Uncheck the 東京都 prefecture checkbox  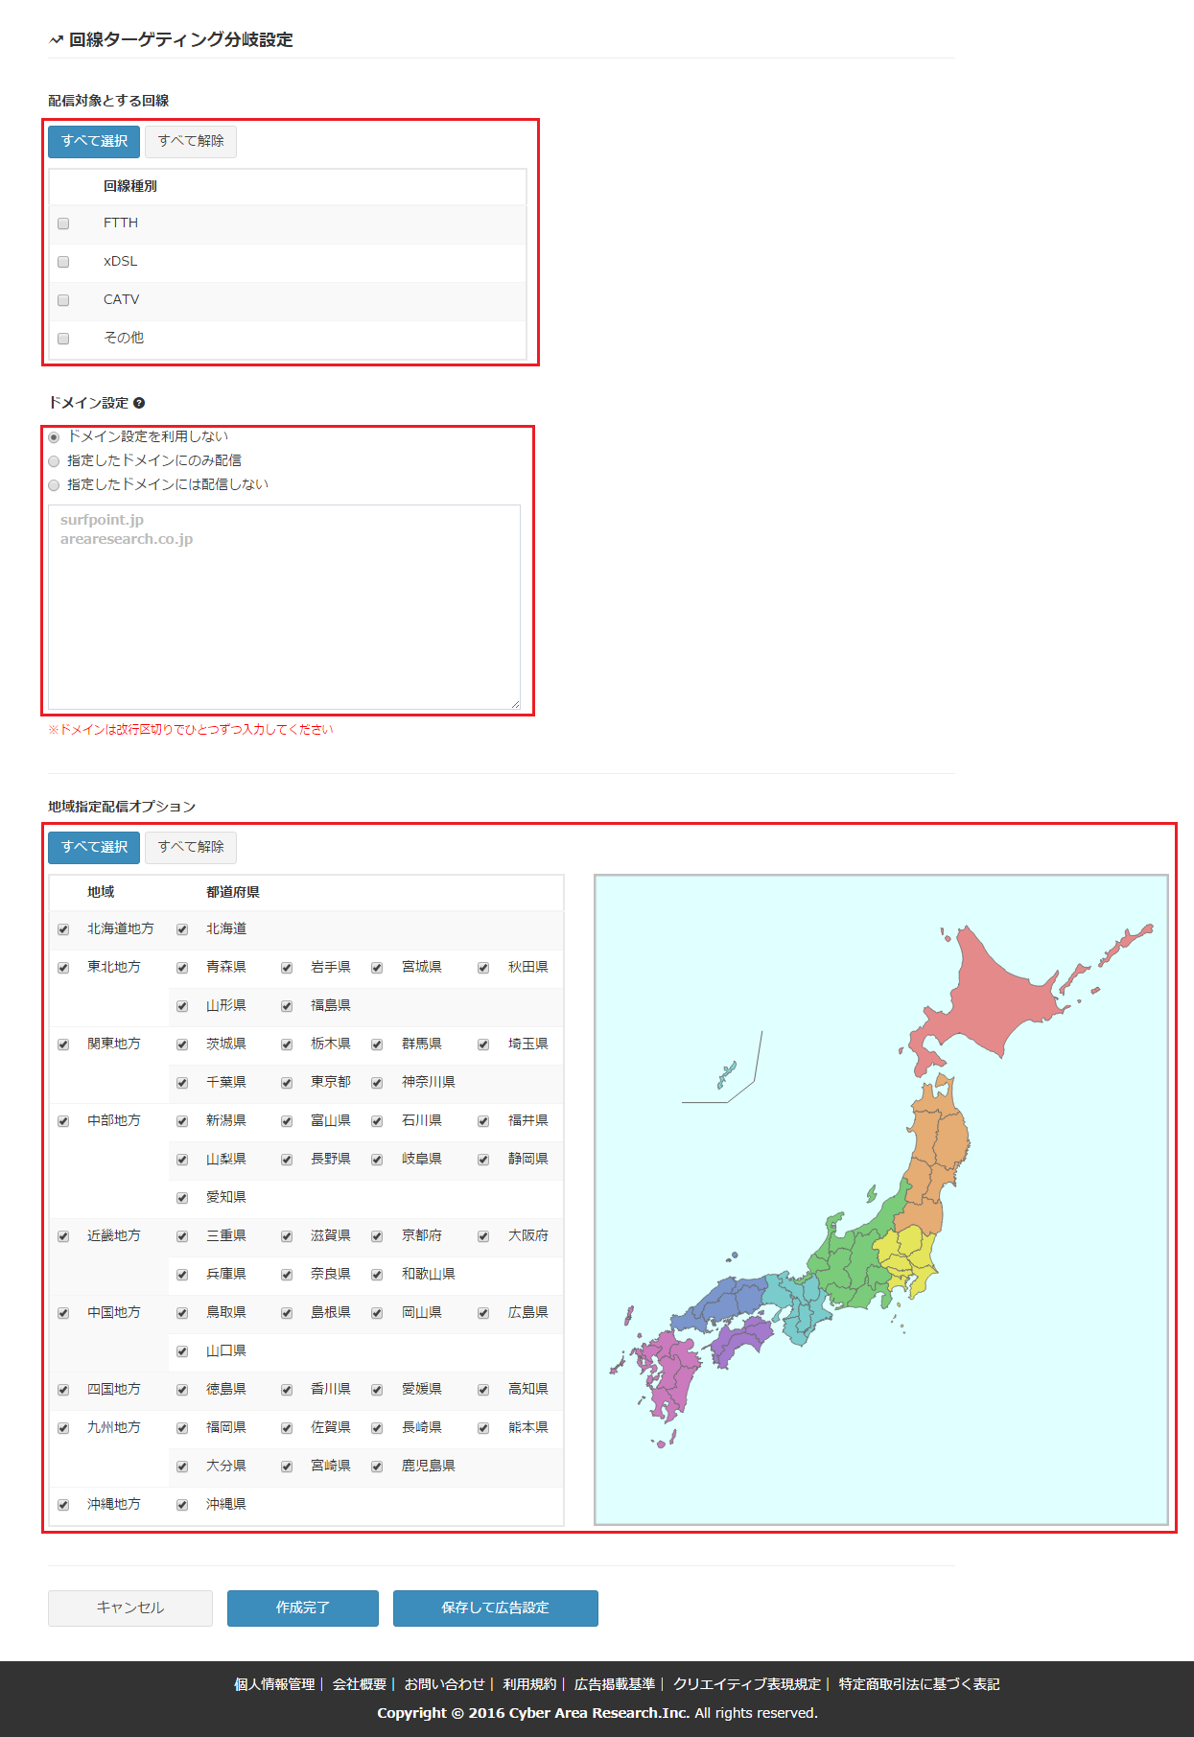(x=287, y=1083)
